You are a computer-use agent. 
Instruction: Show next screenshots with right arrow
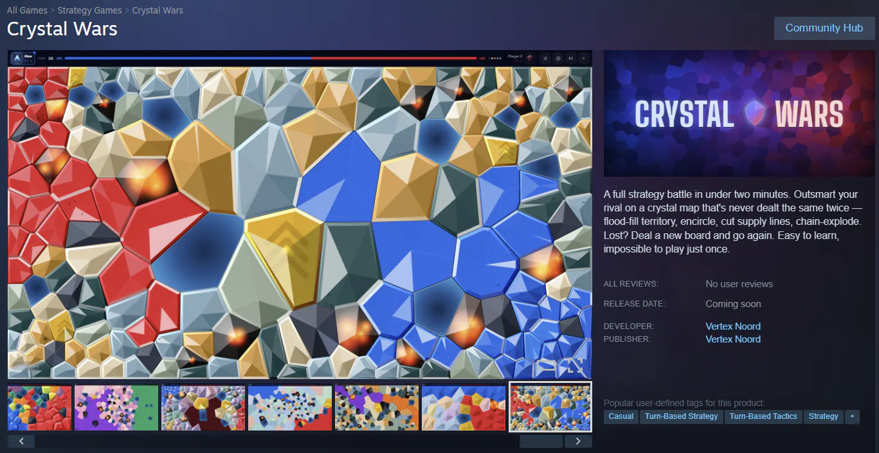[x=578, y=441]
